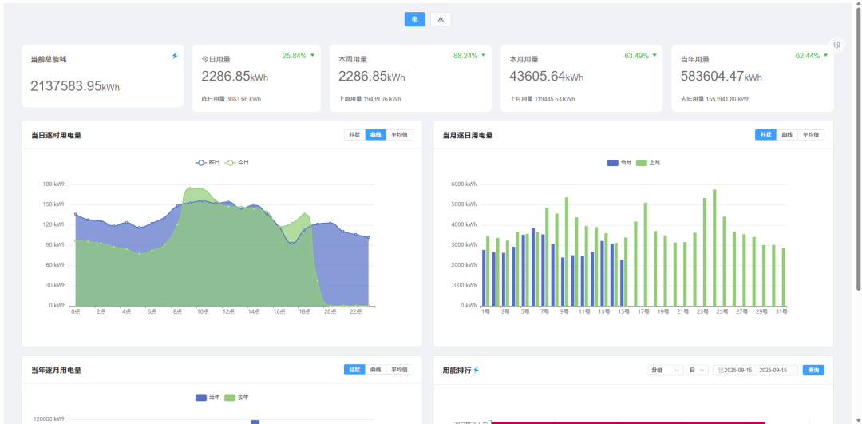This screenshot has height=424, width=862.
Task: Click the -88.24% change label
Action: coord(465,56)
